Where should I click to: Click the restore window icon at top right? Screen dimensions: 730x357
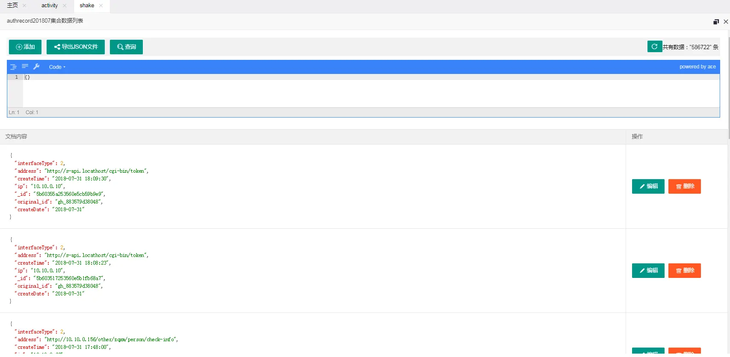[x=716, y=22]
